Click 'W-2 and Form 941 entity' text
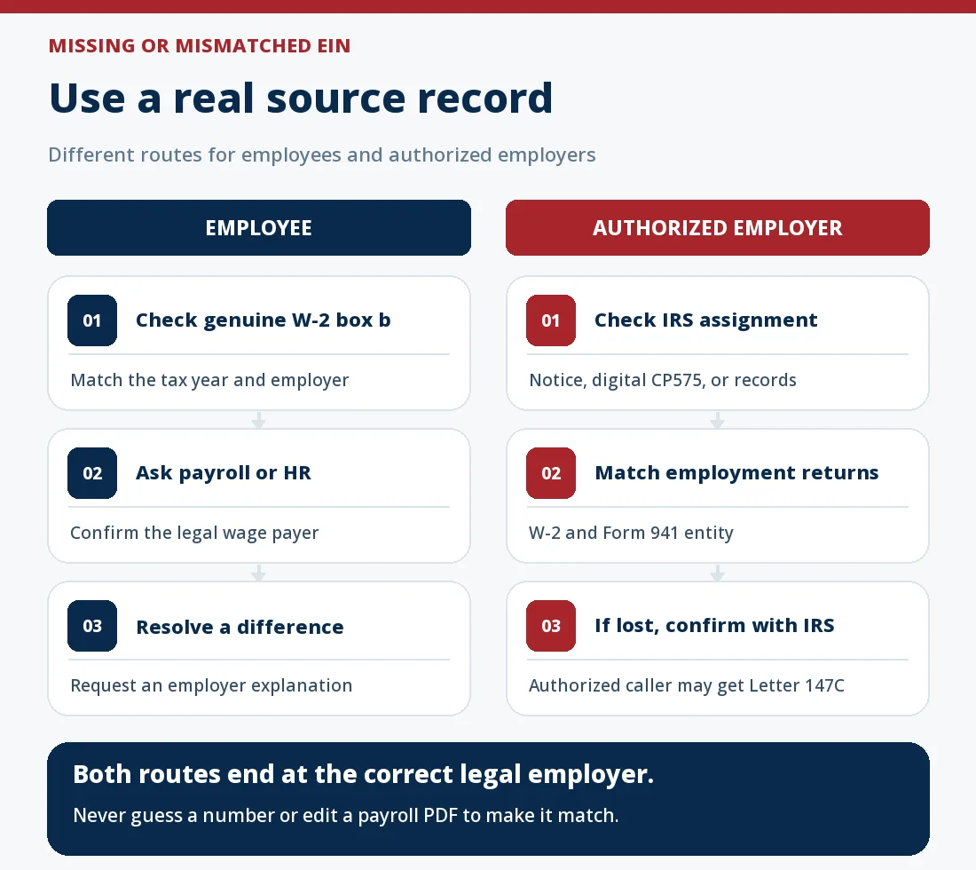Viewport: 976px width, 870px height. click(x=631, y=533)
